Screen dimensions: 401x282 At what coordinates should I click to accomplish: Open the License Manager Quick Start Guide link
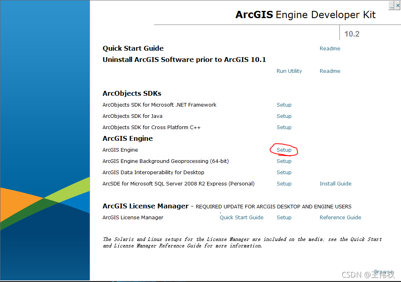coord(241,218)
